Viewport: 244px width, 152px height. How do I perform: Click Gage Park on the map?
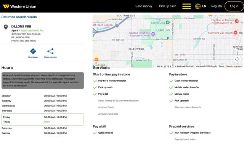pos(164,30)
